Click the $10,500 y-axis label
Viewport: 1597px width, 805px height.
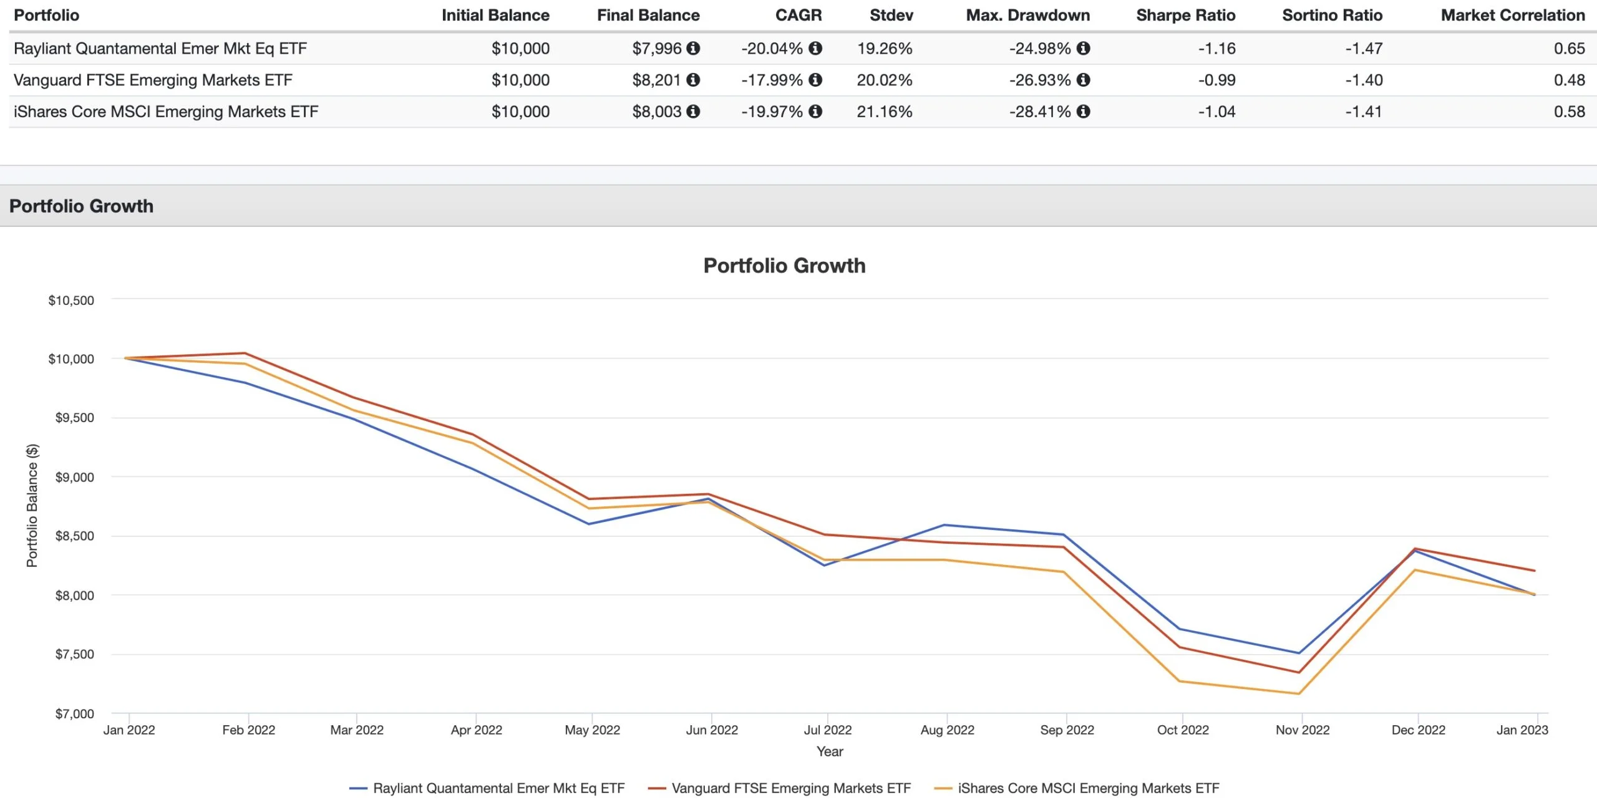71,300
